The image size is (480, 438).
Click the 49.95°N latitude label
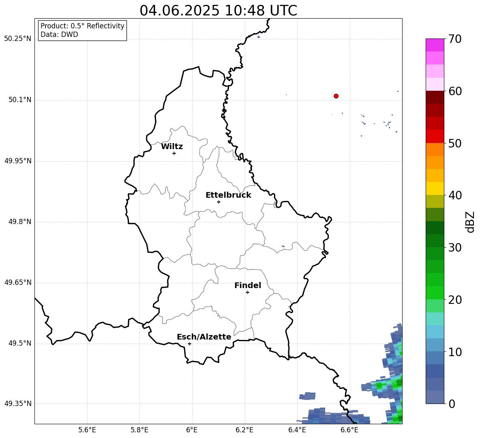[x=18, y=161]
